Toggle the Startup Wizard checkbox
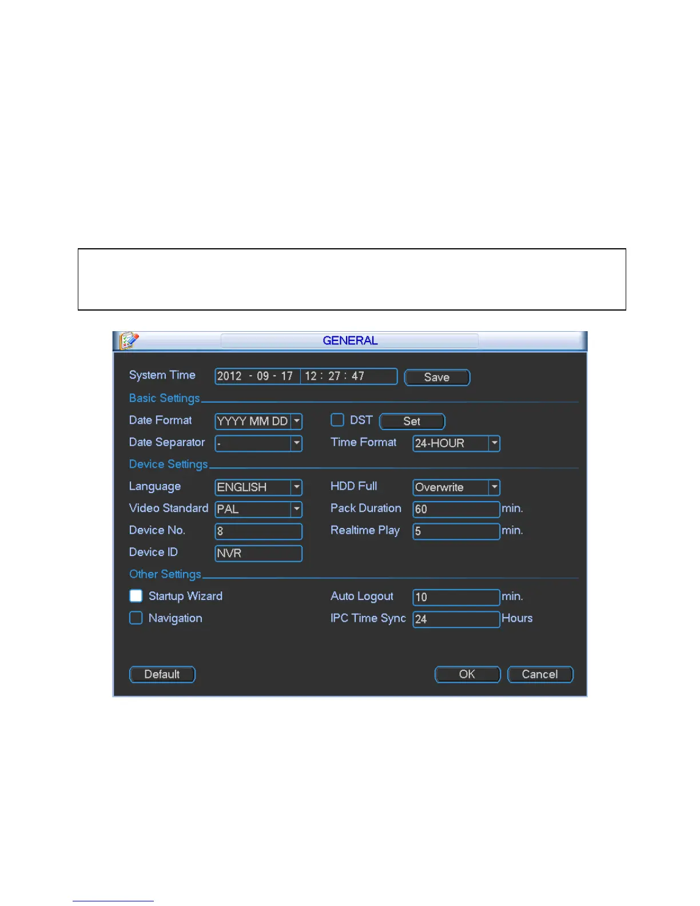The width and height of the screenshot is (700, 906). pos(136,596)
